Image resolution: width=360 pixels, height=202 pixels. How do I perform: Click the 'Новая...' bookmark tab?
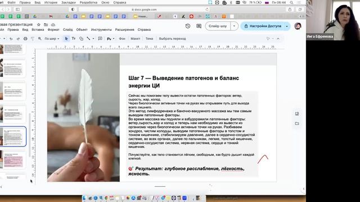pos(141,16)
